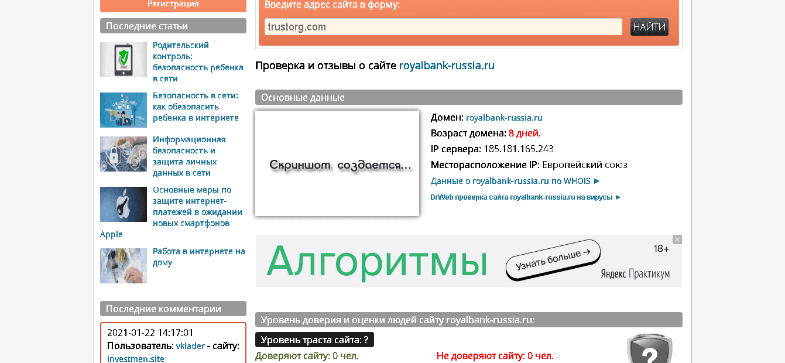
Task: Expand WHOIS data for royalbank-russia.ru
Action: click(x=515, y=181)
